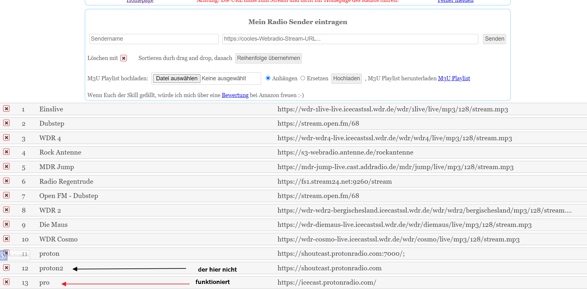The image size is (587, 290).
Task: Remove the MDR Jump station
Action: [6, 166]
